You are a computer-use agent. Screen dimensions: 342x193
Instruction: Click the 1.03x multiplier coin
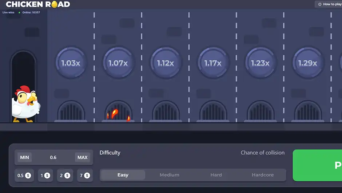[x=71, y=63]
